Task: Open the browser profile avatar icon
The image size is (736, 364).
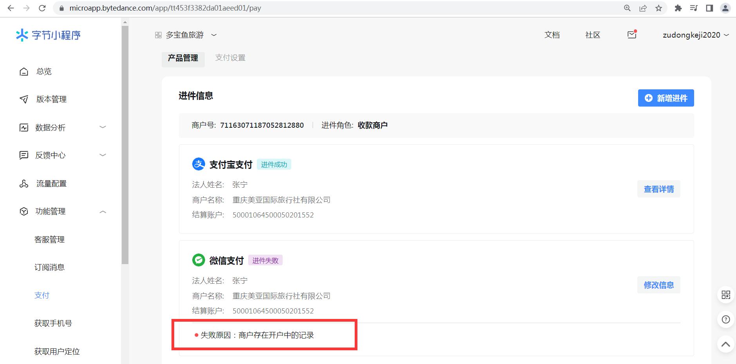Action: pyautogui.click(x=725, y=8)
